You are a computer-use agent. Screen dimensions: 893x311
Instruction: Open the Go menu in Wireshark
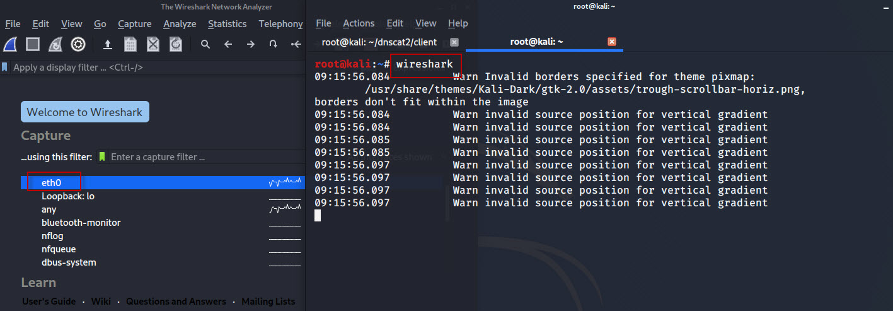pyautogui.click(x=100, y=24)
